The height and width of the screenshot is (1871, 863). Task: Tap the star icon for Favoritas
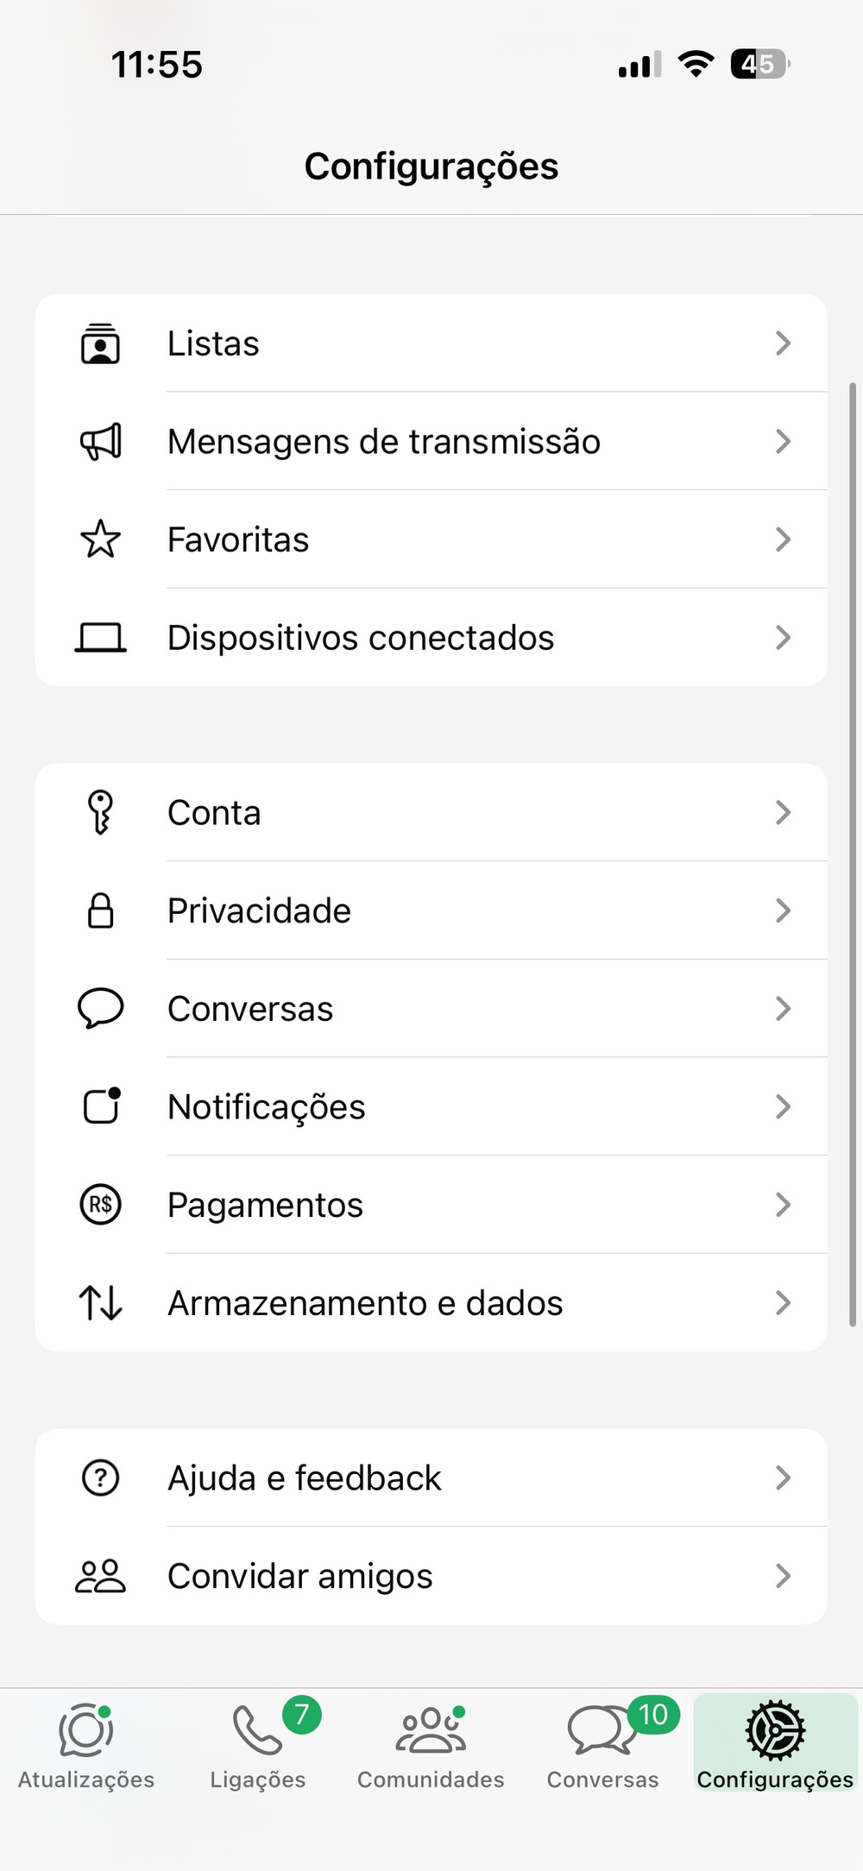pos(101,539)
